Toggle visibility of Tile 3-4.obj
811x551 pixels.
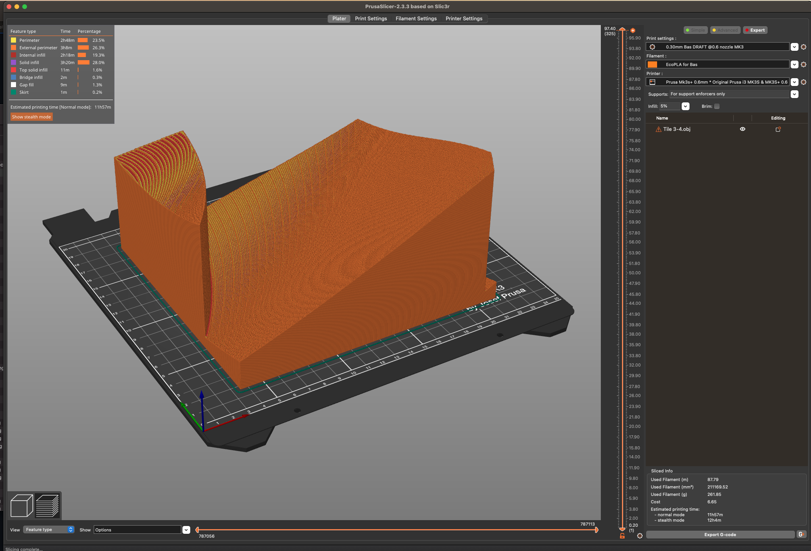click(x=743, y=129)
